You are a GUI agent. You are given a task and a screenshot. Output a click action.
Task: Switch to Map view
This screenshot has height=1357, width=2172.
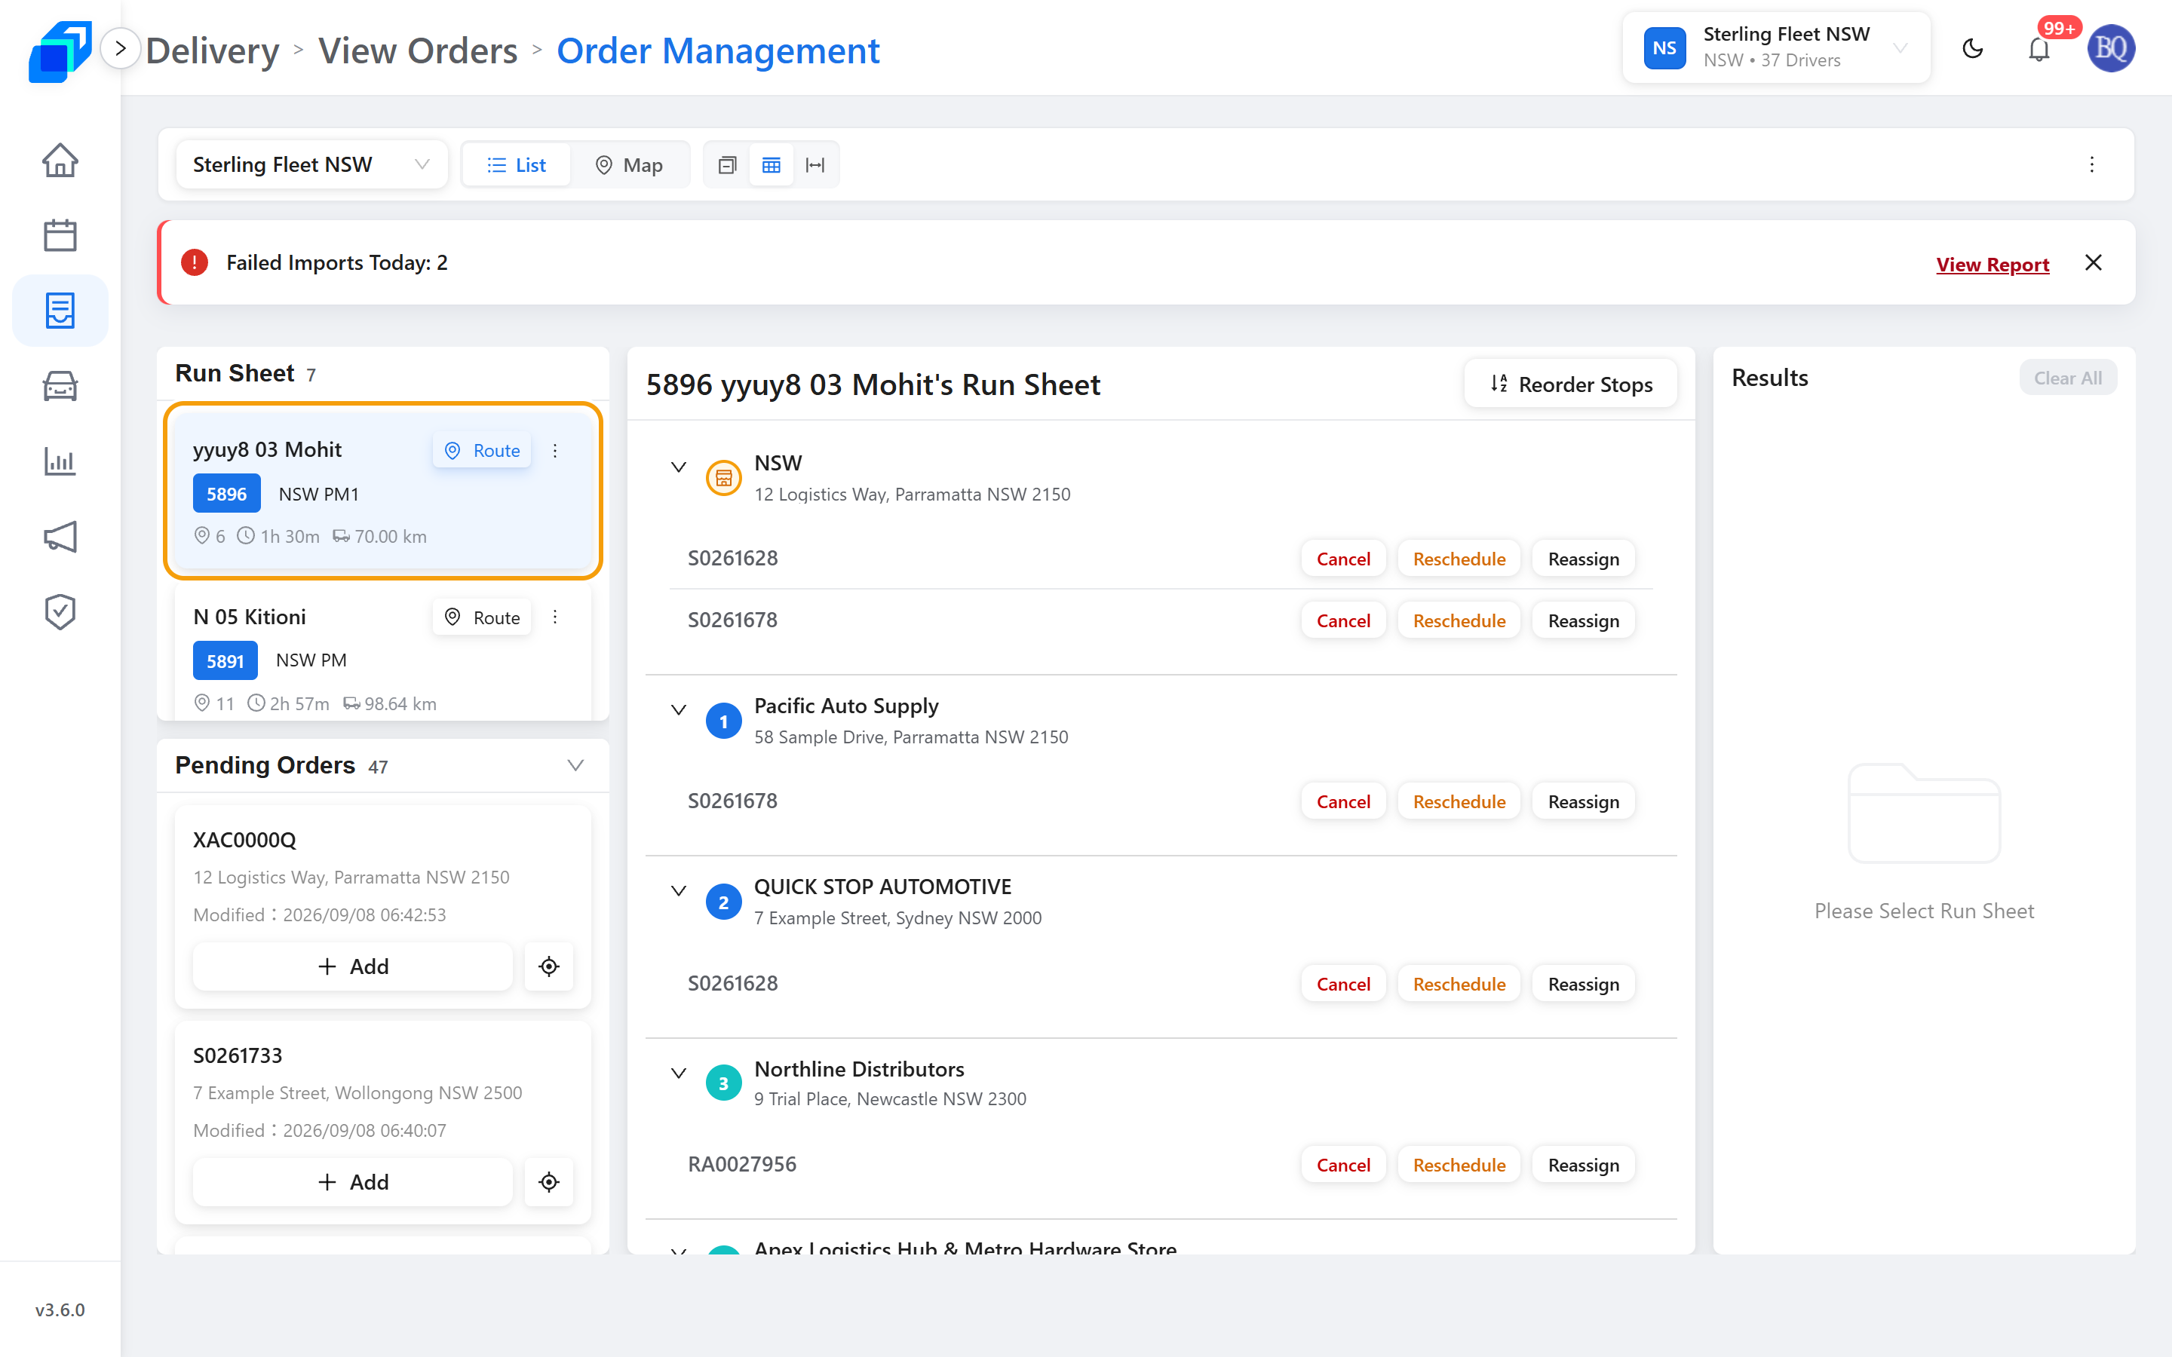629,165
